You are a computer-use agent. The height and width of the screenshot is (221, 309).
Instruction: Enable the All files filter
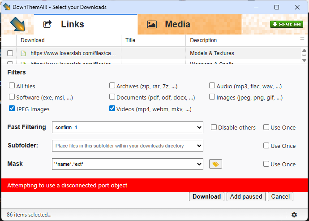(12, 86)
